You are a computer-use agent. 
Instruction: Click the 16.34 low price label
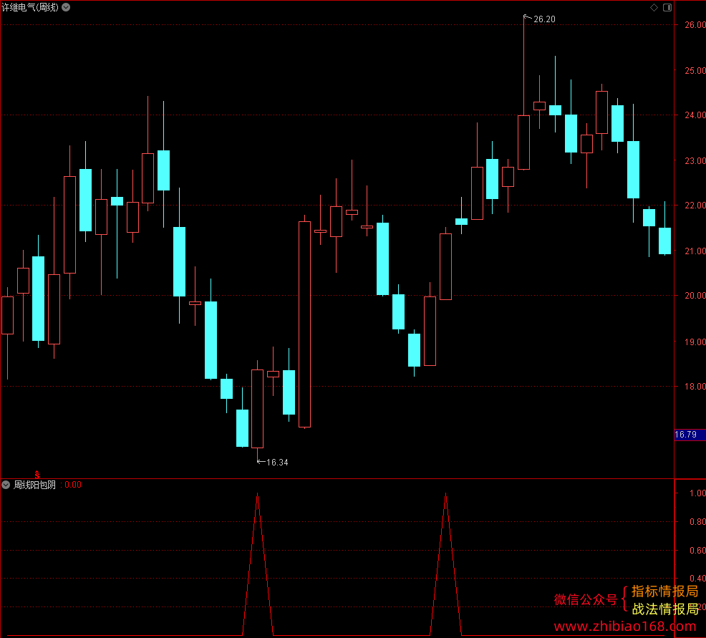[x=277, y=463]
